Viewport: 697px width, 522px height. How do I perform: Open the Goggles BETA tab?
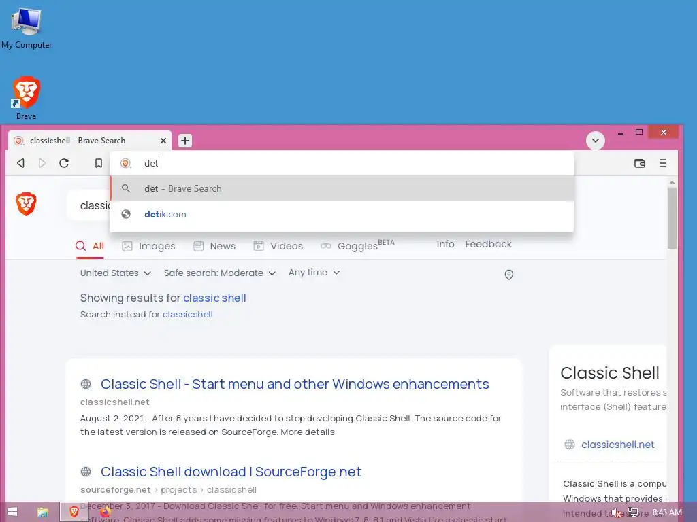pos(357,245)
